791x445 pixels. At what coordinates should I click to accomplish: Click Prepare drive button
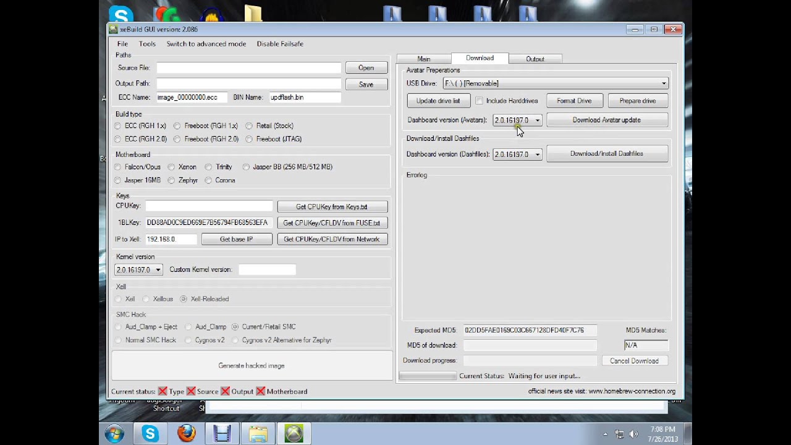[638, 101]
